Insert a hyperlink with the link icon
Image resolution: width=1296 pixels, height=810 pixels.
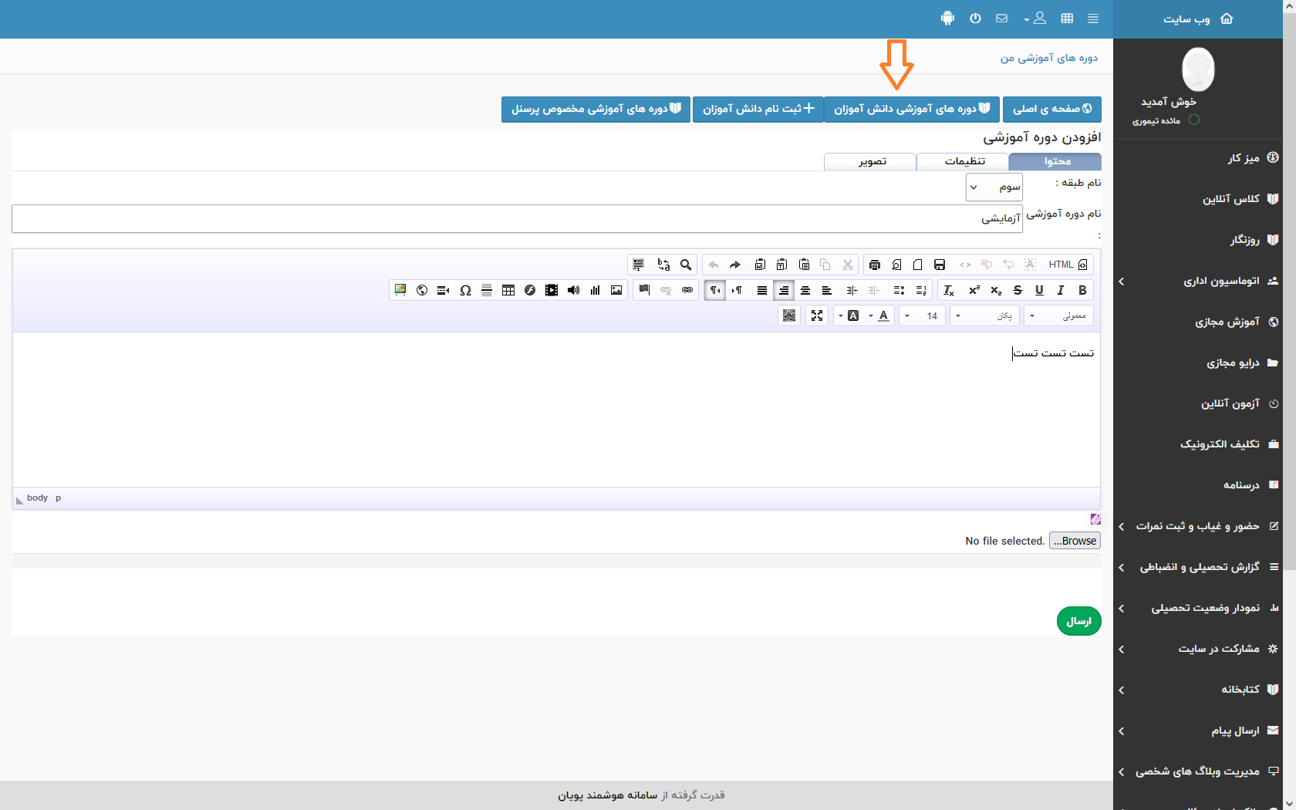coord(687,290)
